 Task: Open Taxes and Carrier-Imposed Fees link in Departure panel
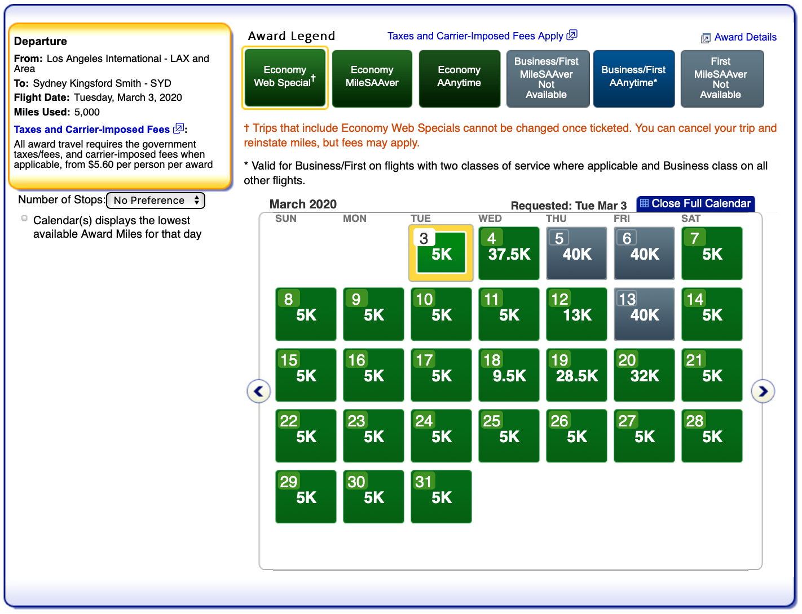pos(92,130)
